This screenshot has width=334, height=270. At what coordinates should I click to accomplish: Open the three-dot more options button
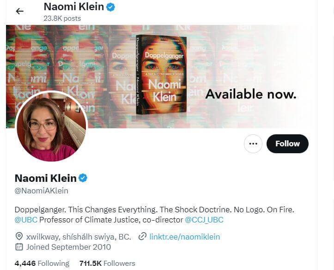click(x=253, y=144)
